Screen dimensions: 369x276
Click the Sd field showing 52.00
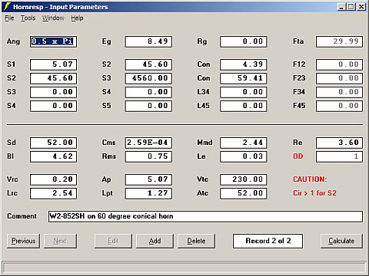click(53, 143)
